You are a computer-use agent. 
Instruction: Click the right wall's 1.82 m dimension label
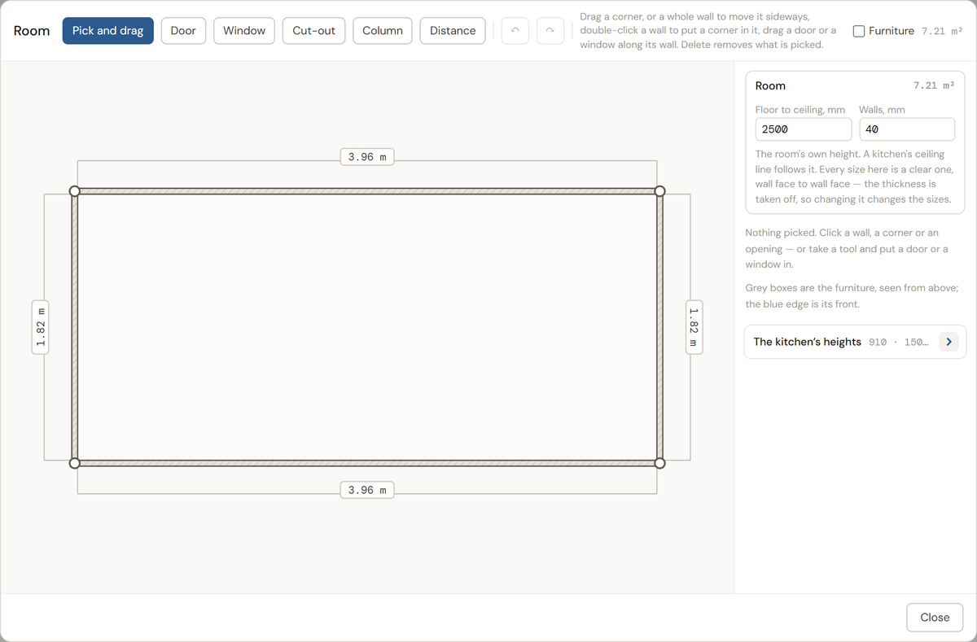[694, 327]
